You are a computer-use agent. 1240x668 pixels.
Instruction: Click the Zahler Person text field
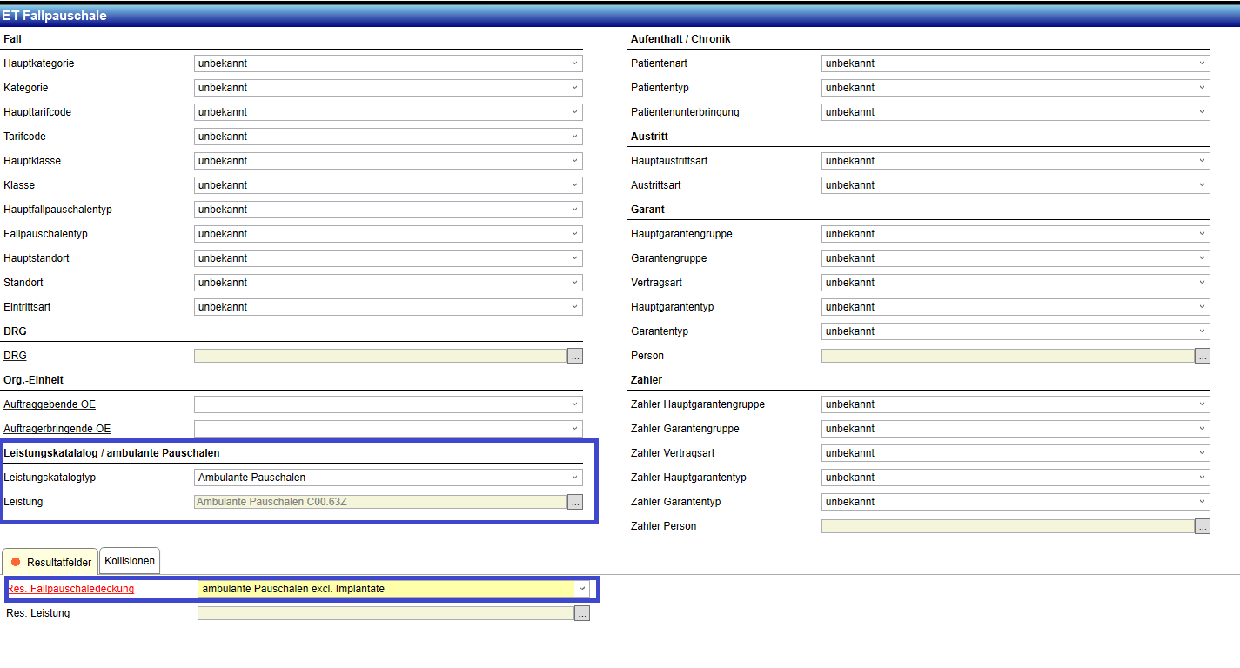click(x=1008, y=526)
